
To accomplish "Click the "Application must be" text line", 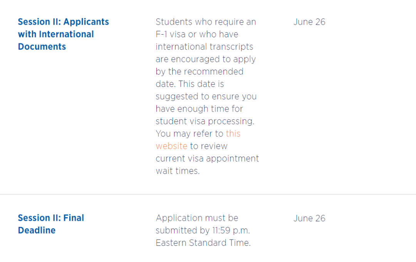I will (x=197, y=218).
